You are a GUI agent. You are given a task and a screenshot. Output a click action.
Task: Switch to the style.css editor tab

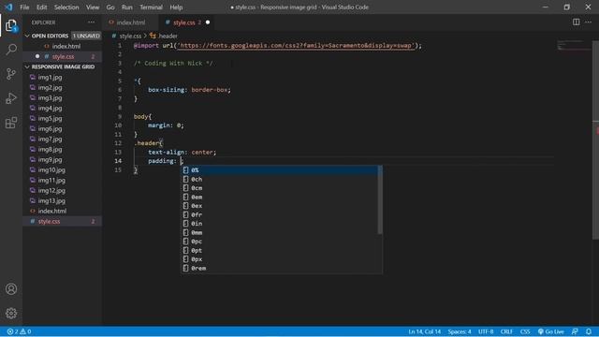click(187, 22)
